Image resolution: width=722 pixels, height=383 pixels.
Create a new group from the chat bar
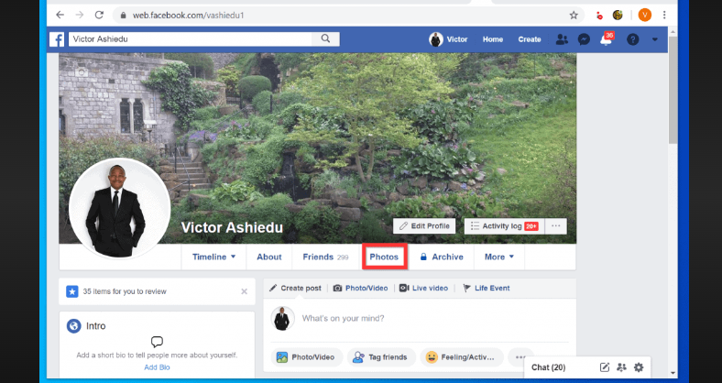tap(621, 367)
